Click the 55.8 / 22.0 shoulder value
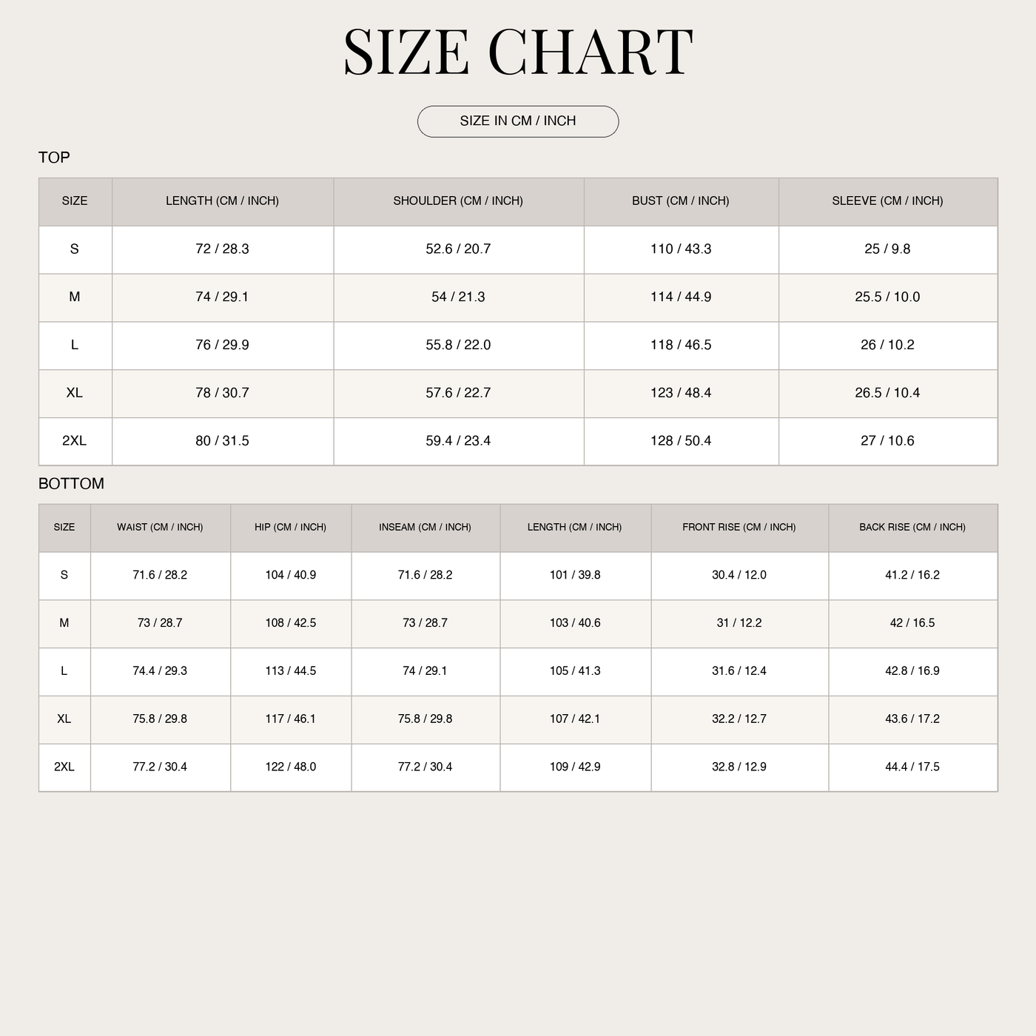The width and height of the screenshot is (1036, 1036). (x=459, y=345)
